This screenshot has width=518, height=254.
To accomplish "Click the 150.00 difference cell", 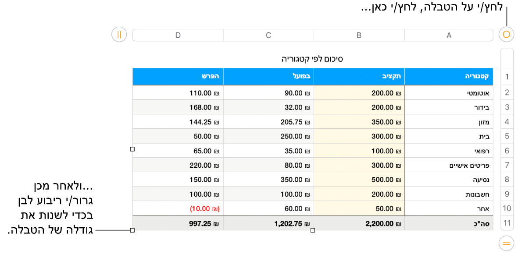I will click(x=178, y=180).
